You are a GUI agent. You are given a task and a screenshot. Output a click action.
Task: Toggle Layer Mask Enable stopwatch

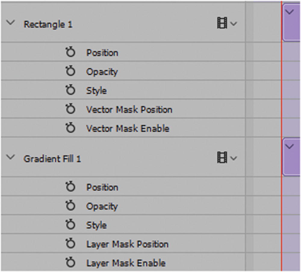tap(70, 263)
